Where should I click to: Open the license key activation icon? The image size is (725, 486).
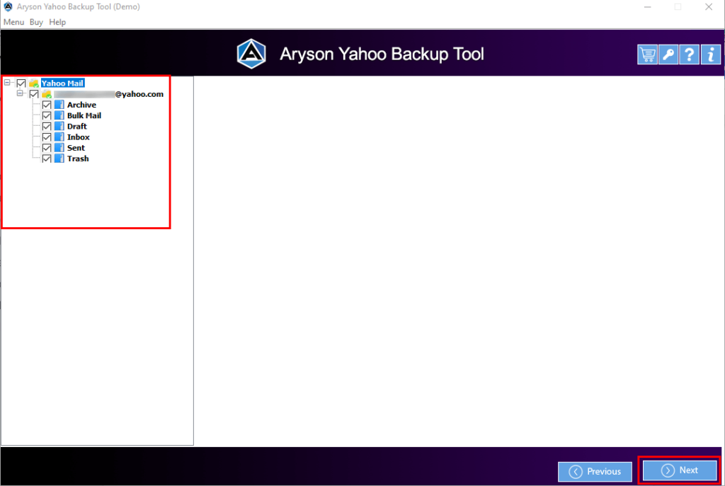[668, 54]
